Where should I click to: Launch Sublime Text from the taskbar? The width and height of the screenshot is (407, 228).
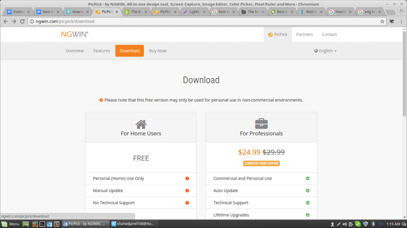pyautogui.click(x=56, y=224)
